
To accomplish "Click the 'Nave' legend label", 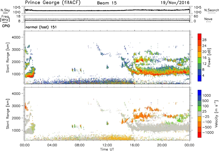I will tap(208, 19).
